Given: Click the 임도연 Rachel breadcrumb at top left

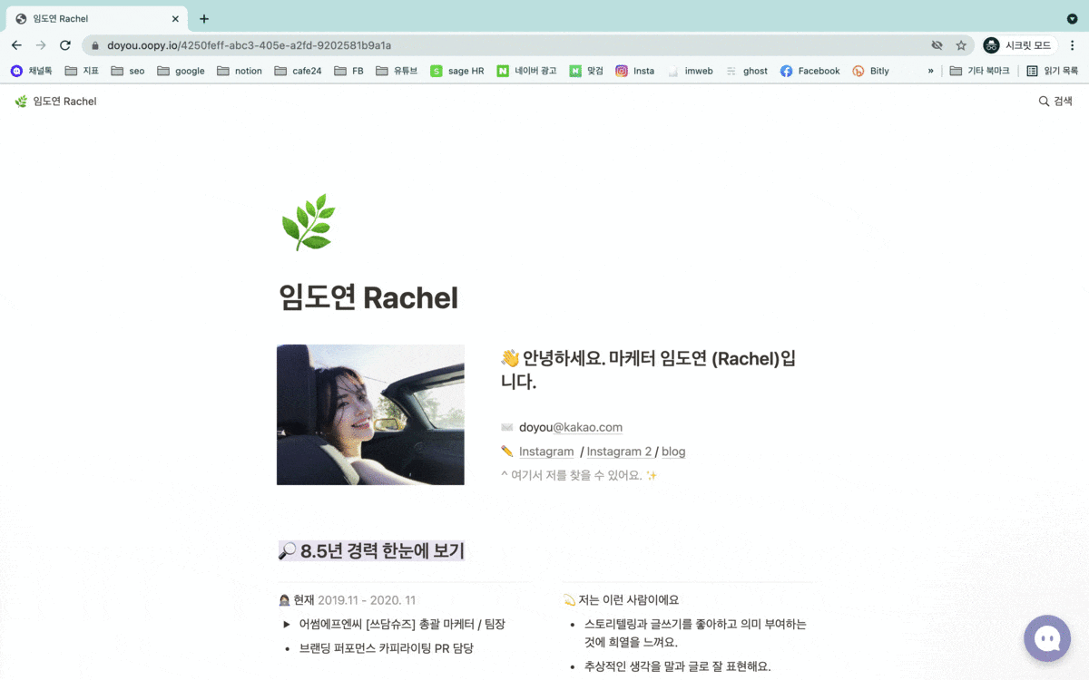Looking at the screenshot, I should pos(55,102).
